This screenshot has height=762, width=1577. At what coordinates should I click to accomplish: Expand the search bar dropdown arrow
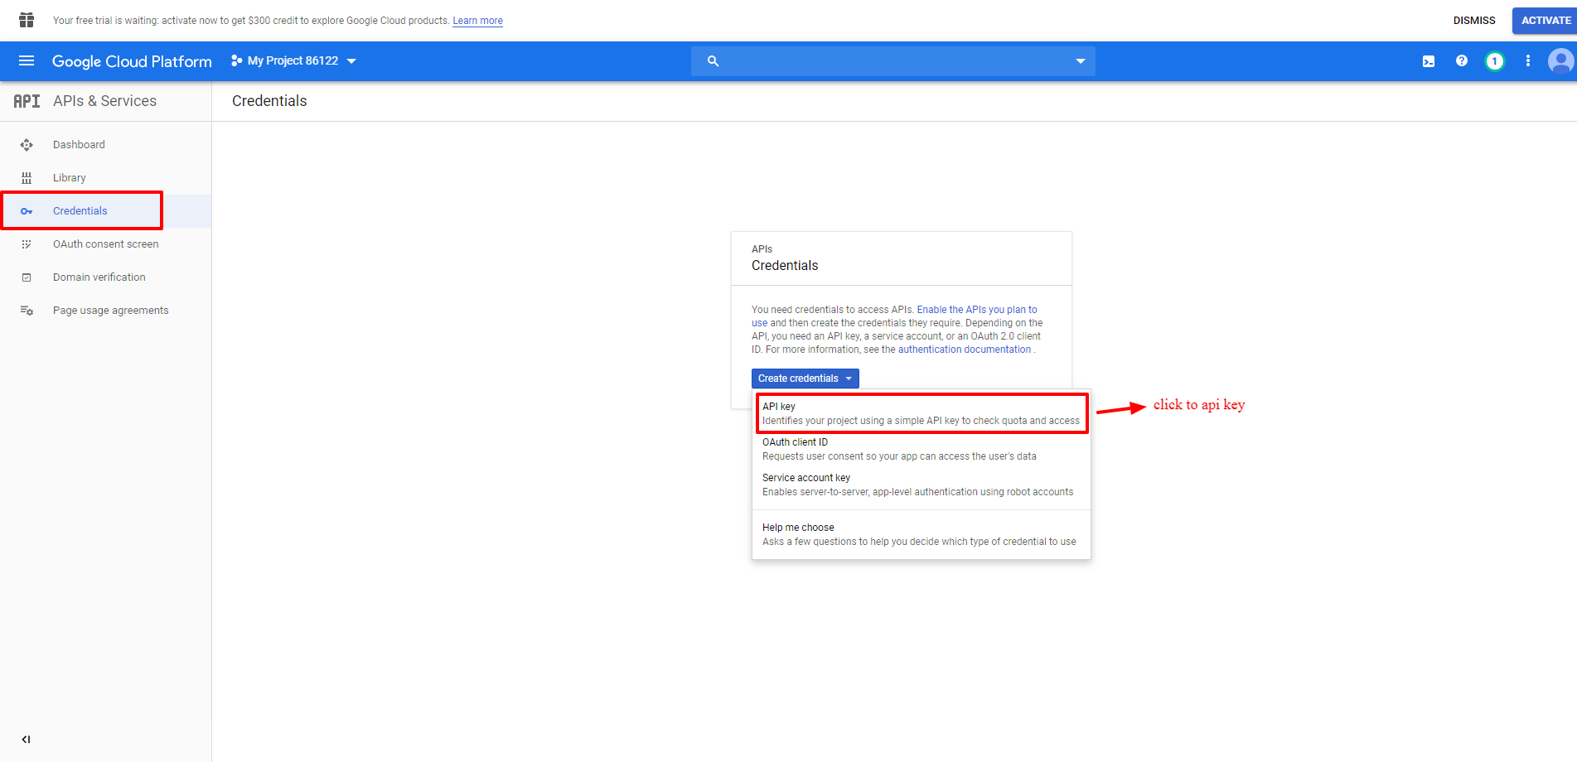(x=1080, y=61)
